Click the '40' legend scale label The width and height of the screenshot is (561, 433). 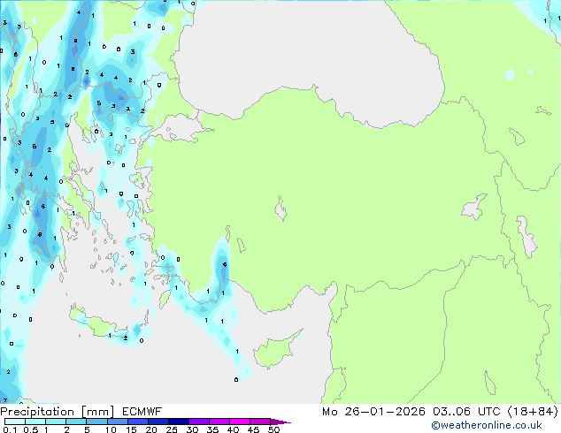click(x=234, y=429)
